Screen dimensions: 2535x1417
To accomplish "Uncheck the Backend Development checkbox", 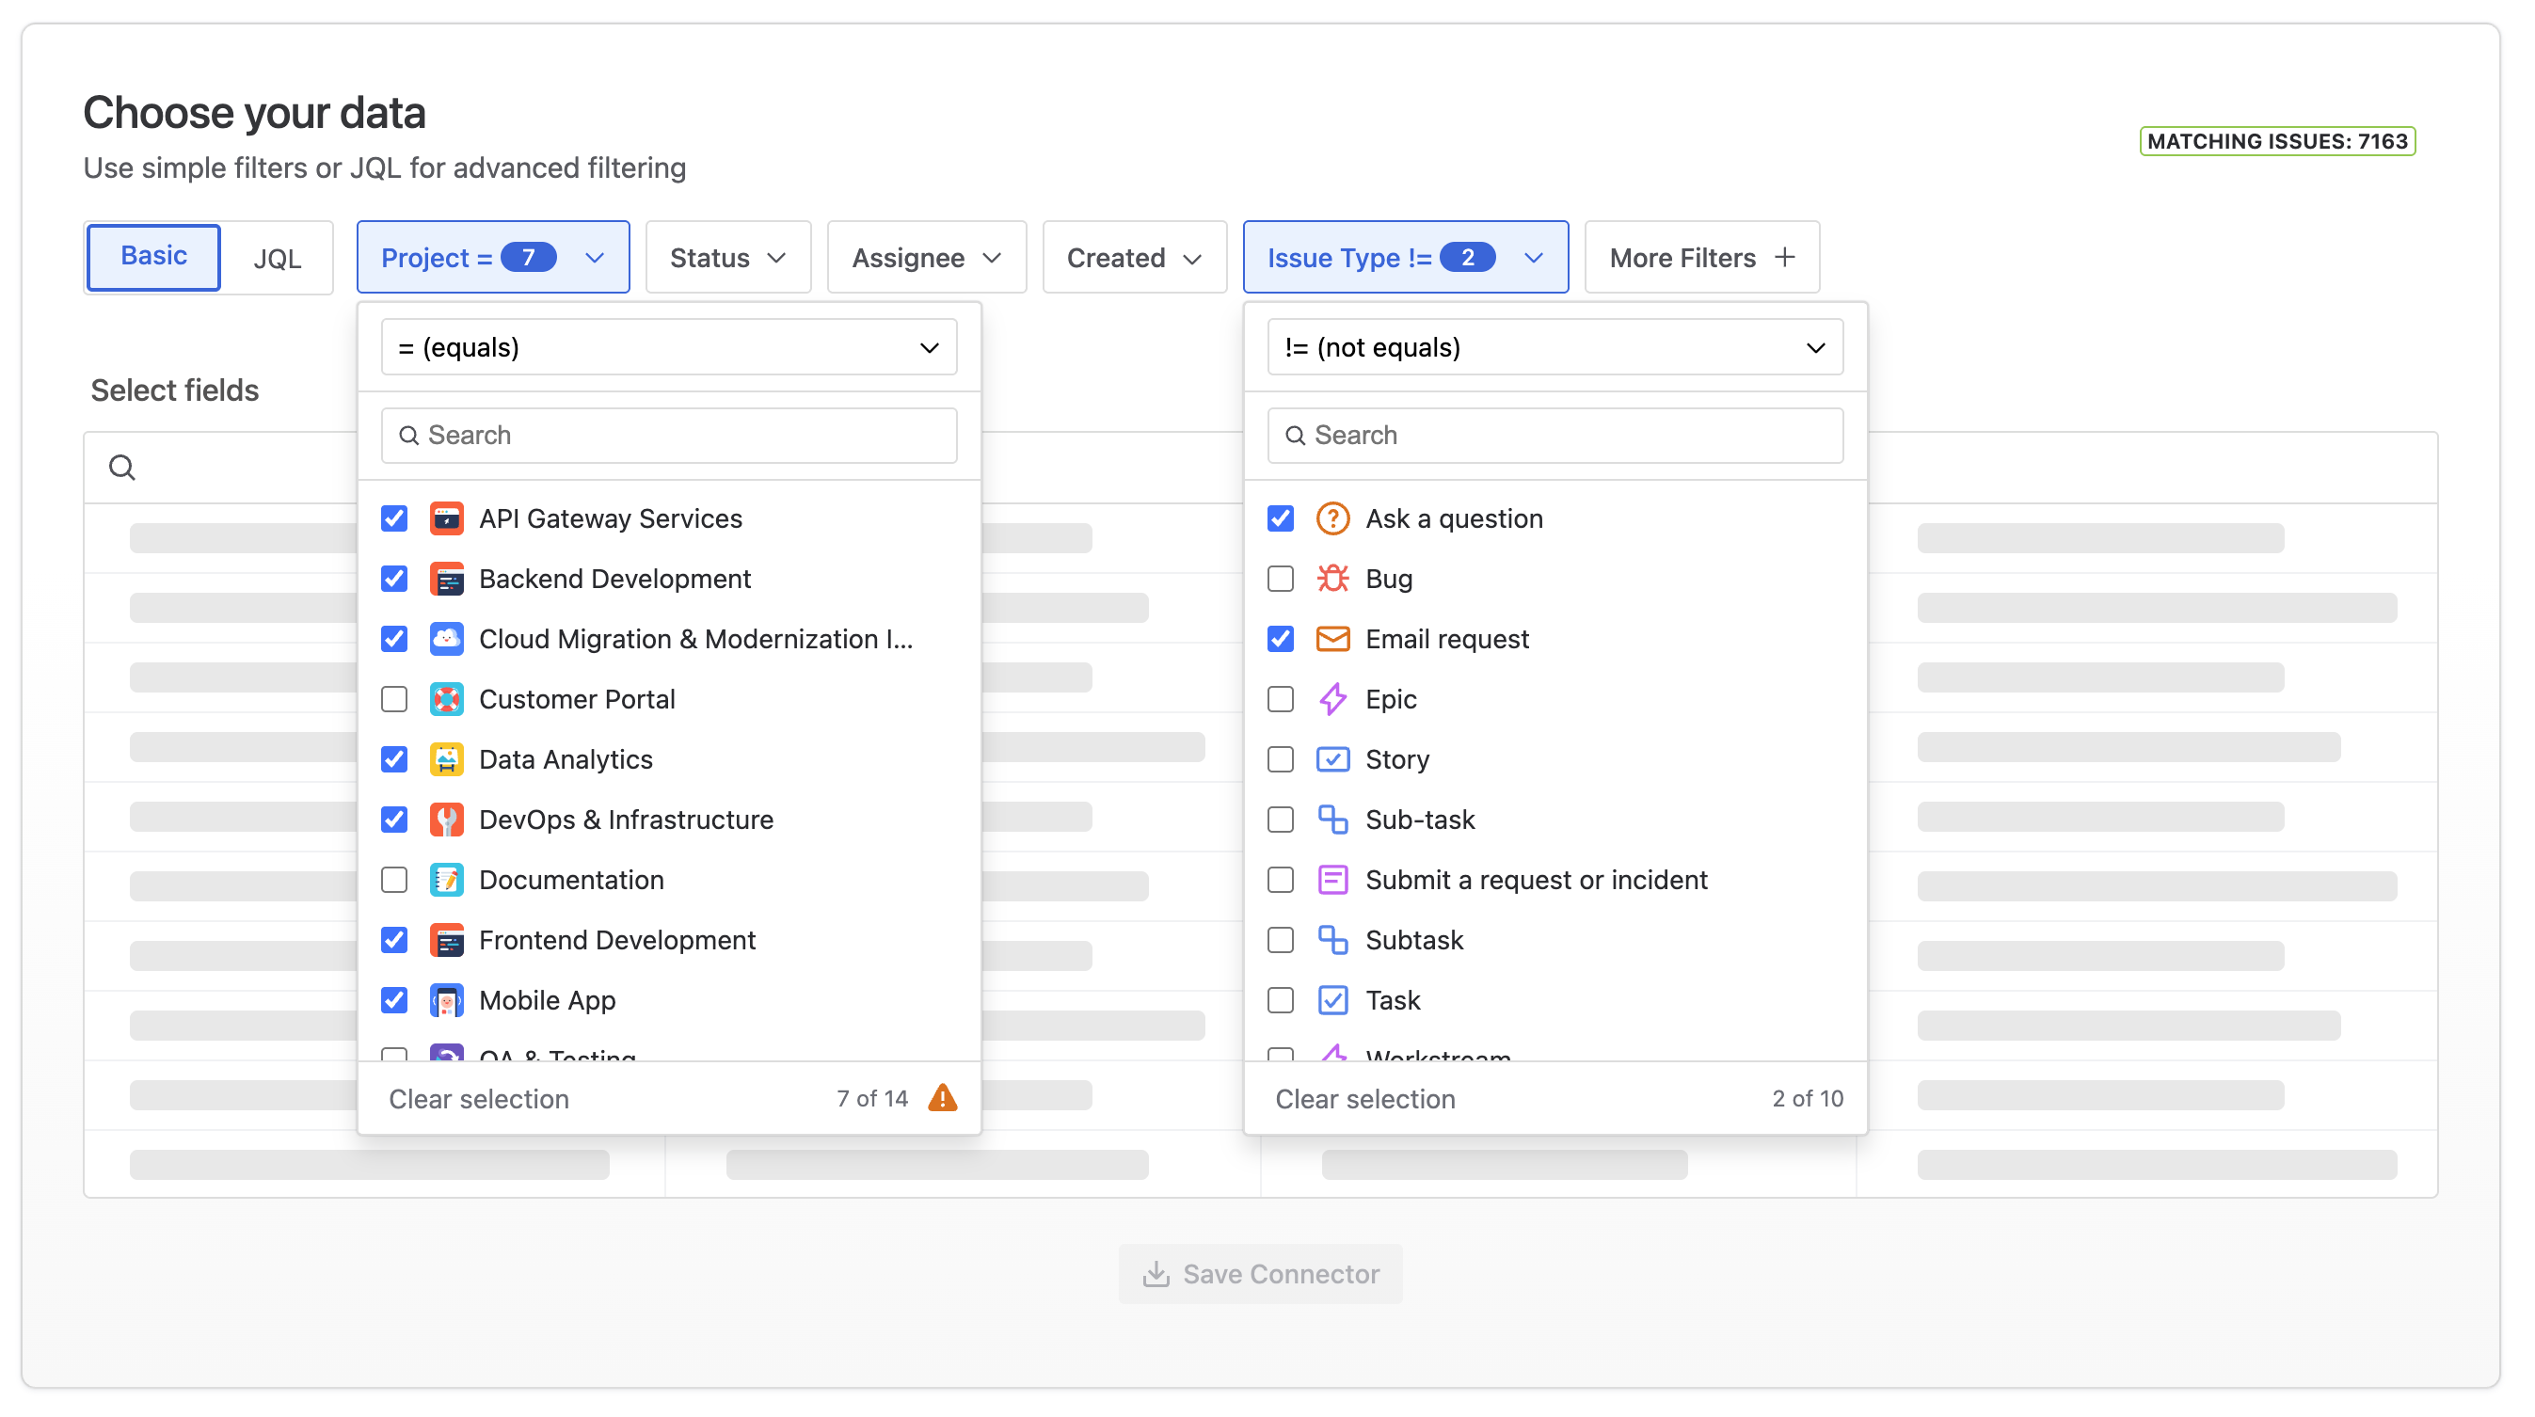I will point(393,579).
